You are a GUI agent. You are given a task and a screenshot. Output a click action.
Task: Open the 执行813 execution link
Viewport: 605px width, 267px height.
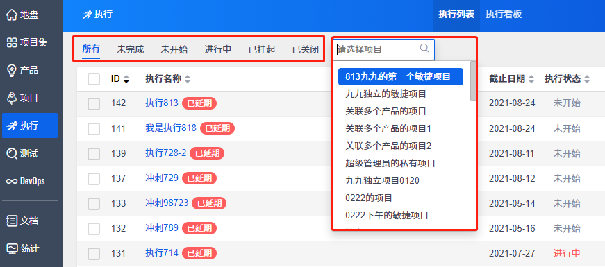click(x=162, y=103)
